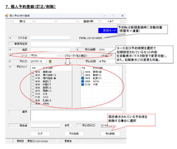Click 予約削除 to delete reservation

pos(110,134)
